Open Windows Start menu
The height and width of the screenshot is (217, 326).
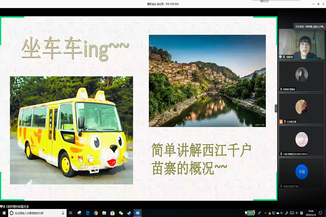(x=3, y=213)
